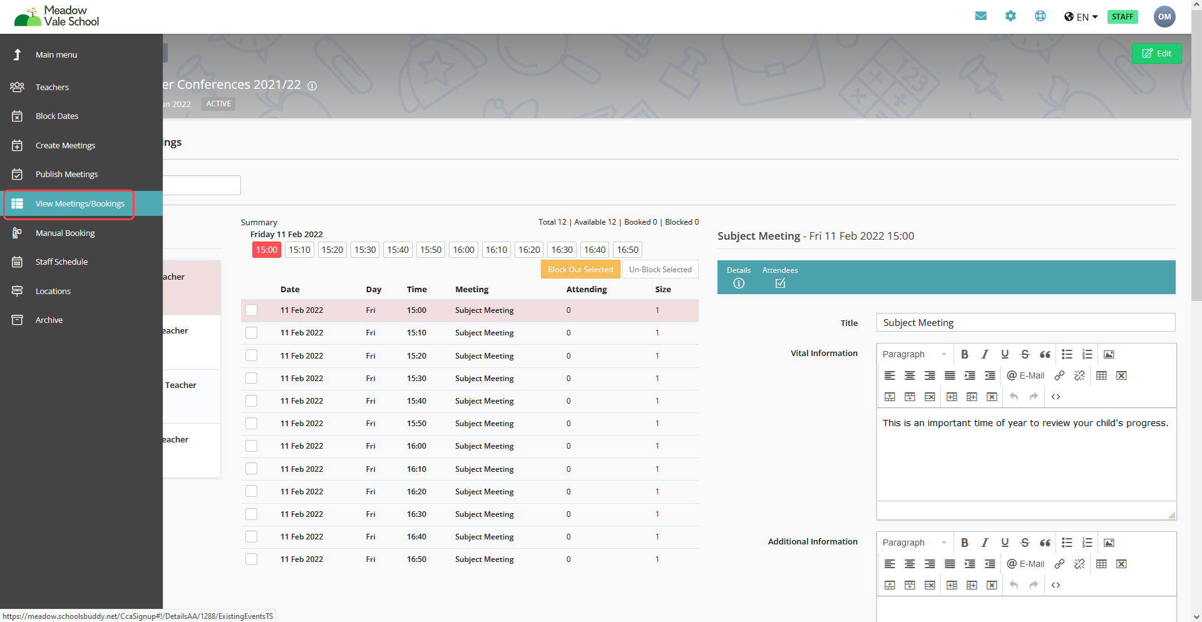Click info icon beside Conferences 2021/22 title
This screenshot has width=1202, height=622.
(312, 86)
